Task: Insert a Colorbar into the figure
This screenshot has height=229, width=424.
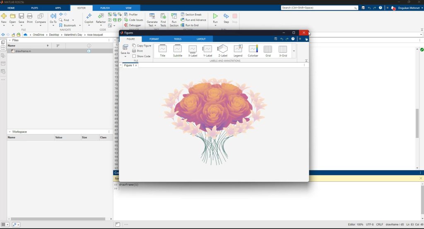Action: 253,51
